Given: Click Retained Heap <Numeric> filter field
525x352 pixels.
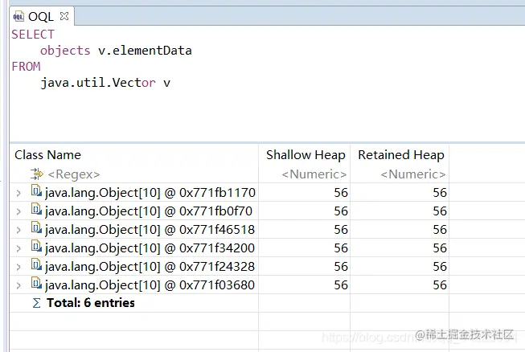Looking at the screenshot, I should pyautogui.click(x=412, y=174).
